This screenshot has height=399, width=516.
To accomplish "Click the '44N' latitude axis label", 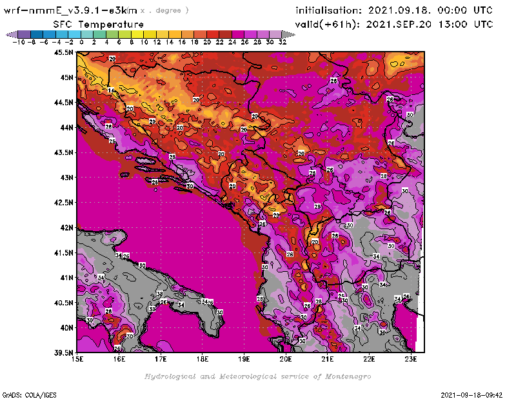I will coord(66,127).
